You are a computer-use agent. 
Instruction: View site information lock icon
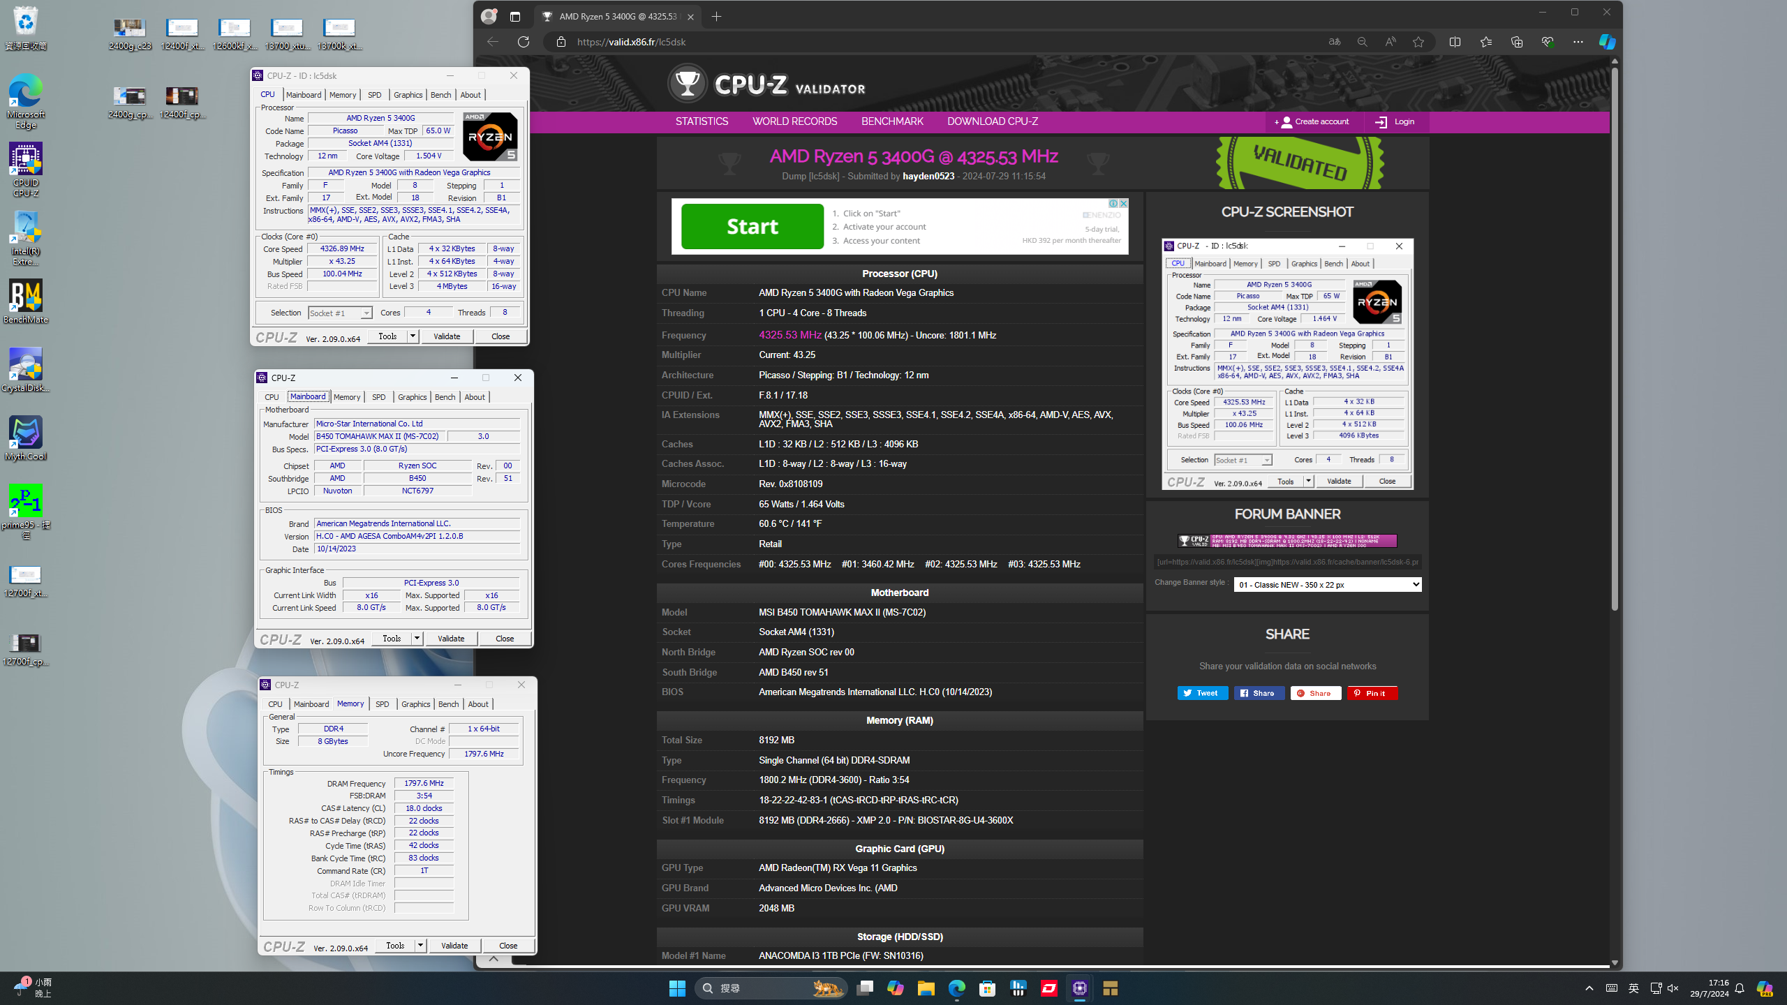click(x=561, y=42)
